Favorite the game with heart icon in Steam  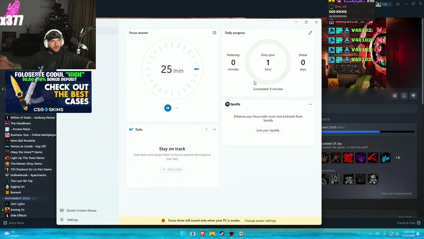point(413,96)
